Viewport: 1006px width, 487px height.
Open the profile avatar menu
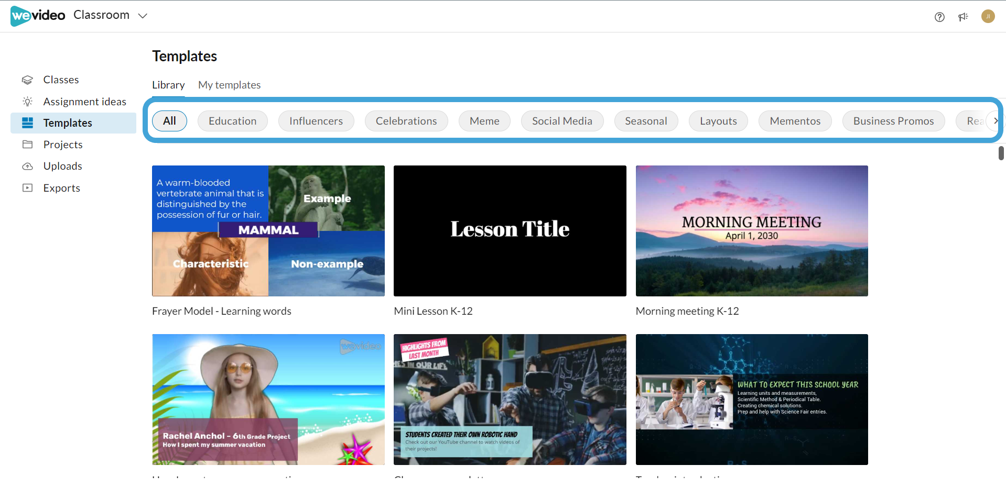point(988,16)
